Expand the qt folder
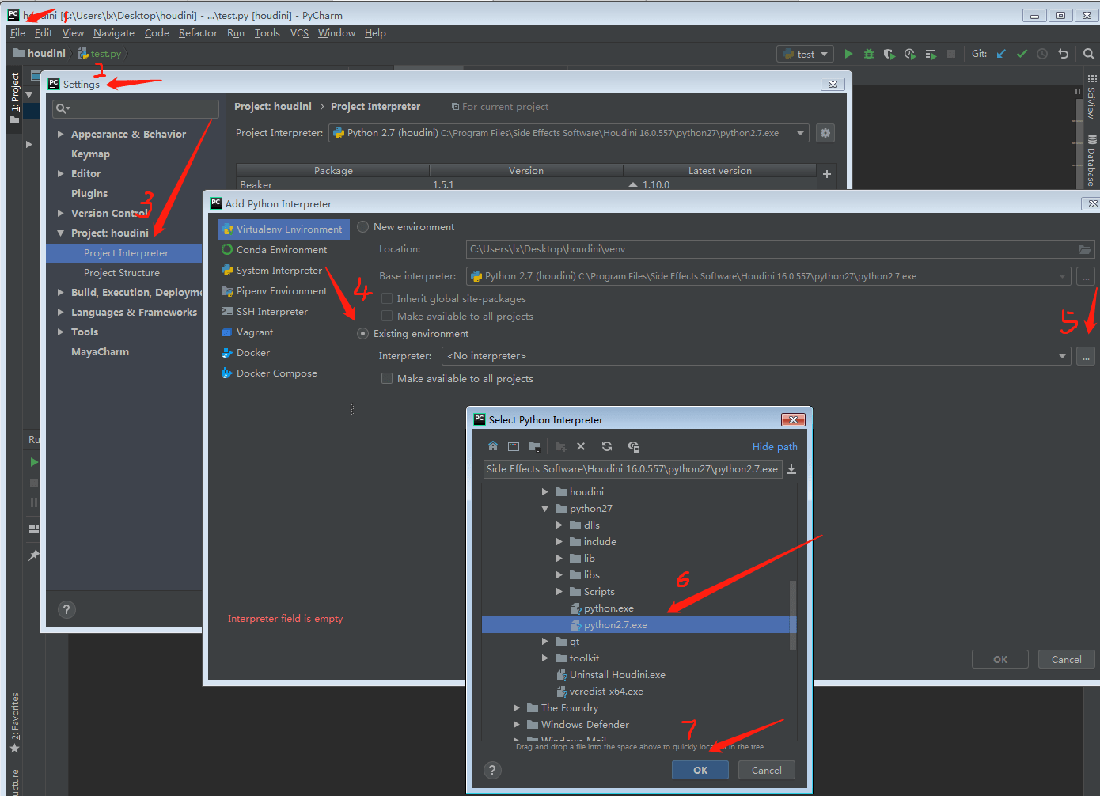Screen dimensions: 1100x796 [544, 641]
